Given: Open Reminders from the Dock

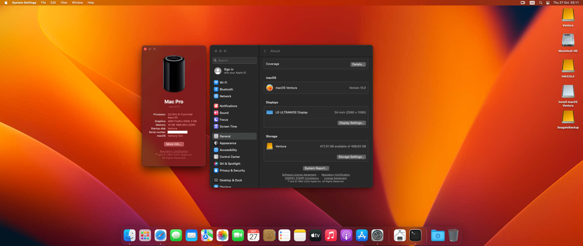Looking at the screenshot, I should point(285,235).
